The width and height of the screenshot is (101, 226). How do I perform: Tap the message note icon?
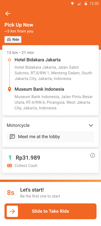(12, 137)
